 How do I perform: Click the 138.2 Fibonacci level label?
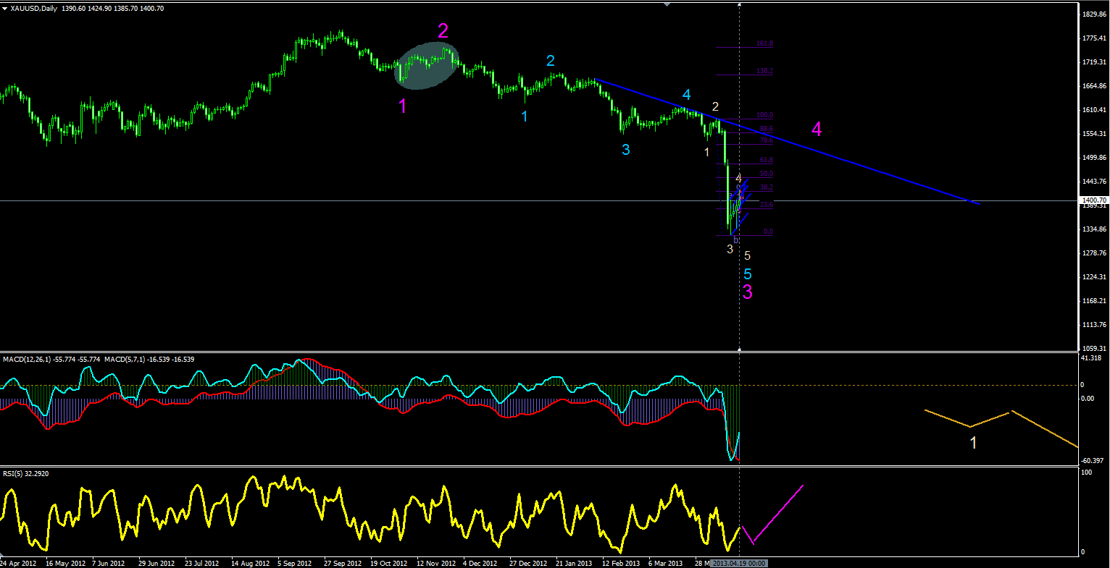click(x=764, y=71)
